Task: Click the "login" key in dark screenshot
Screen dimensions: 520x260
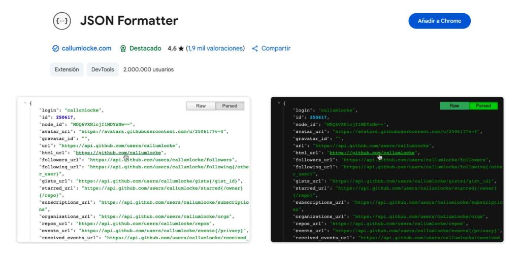Action: tap(303, 110)
